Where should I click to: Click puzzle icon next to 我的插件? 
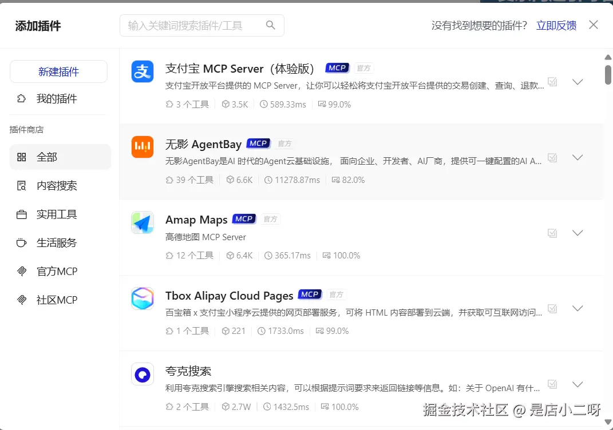pos(22,98)
